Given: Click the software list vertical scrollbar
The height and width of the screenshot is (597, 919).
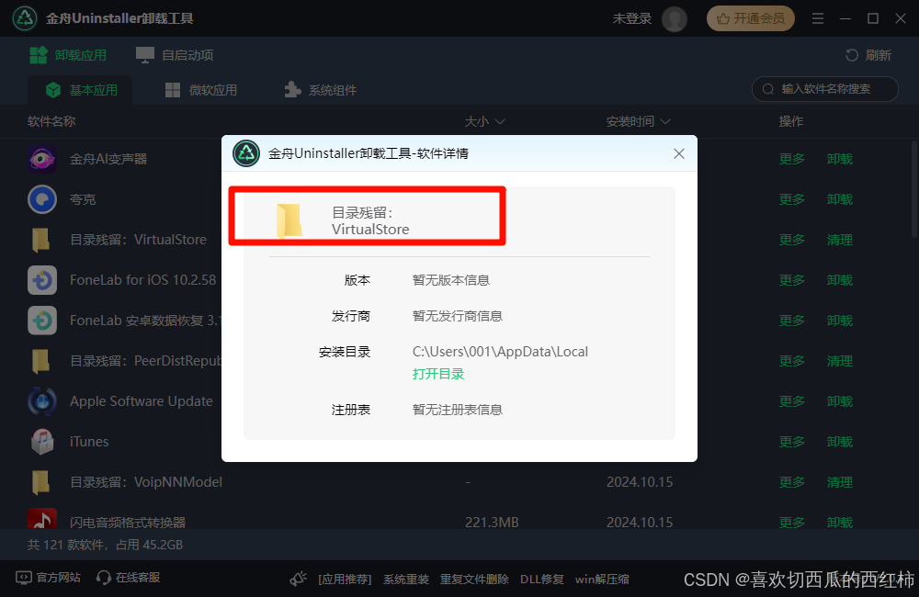Looking at the screenshot, I should point(914,188).
